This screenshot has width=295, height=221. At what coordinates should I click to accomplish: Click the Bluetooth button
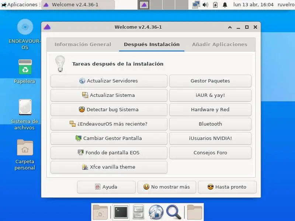(210, 124)
